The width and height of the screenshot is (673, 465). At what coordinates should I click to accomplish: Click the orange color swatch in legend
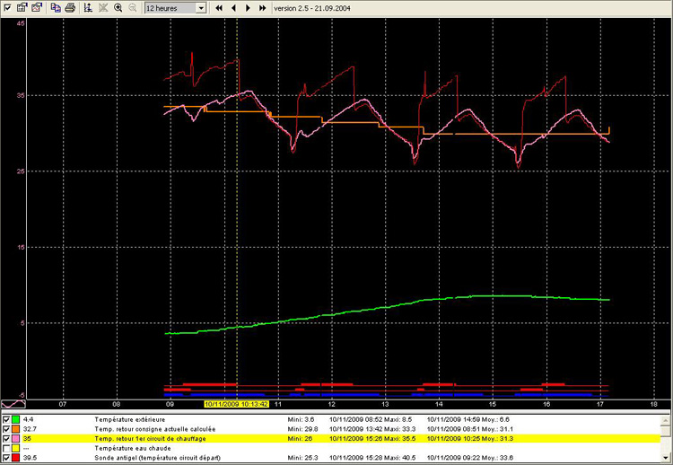click(x=16, y=429)
